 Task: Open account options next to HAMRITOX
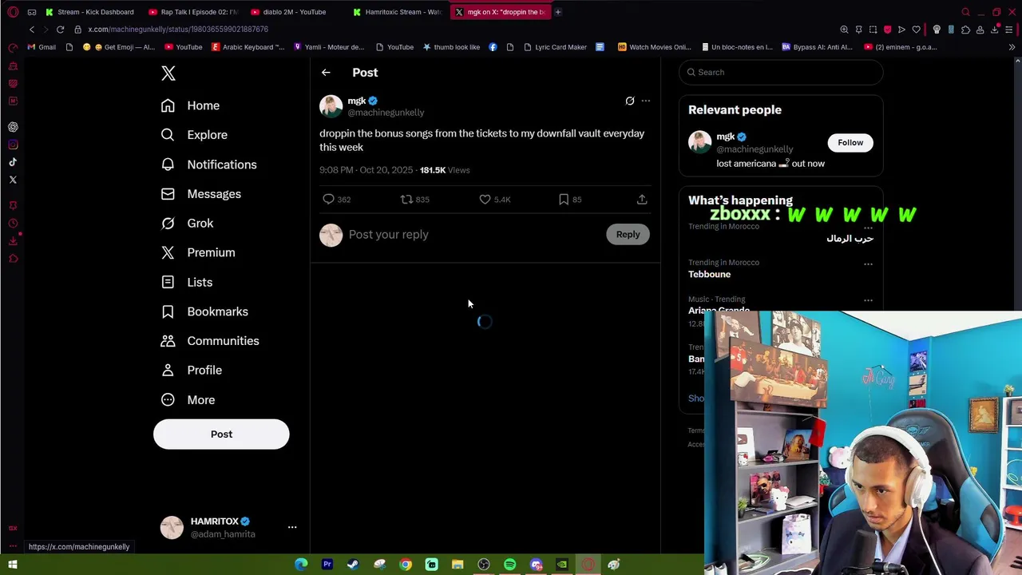click(292, 527)
